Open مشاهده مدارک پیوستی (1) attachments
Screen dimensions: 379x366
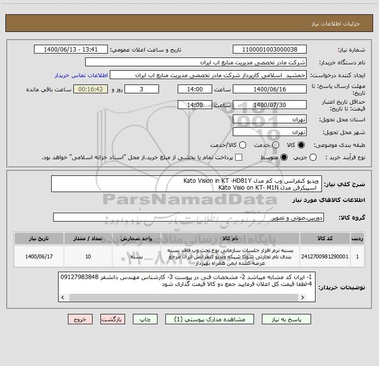[210, 319]
